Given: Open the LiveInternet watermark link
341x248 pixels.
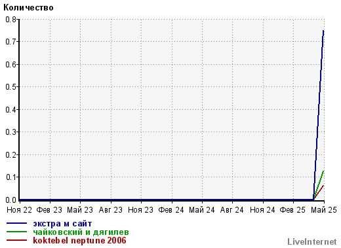Looking at the screenshot, I should click(312, 241).
